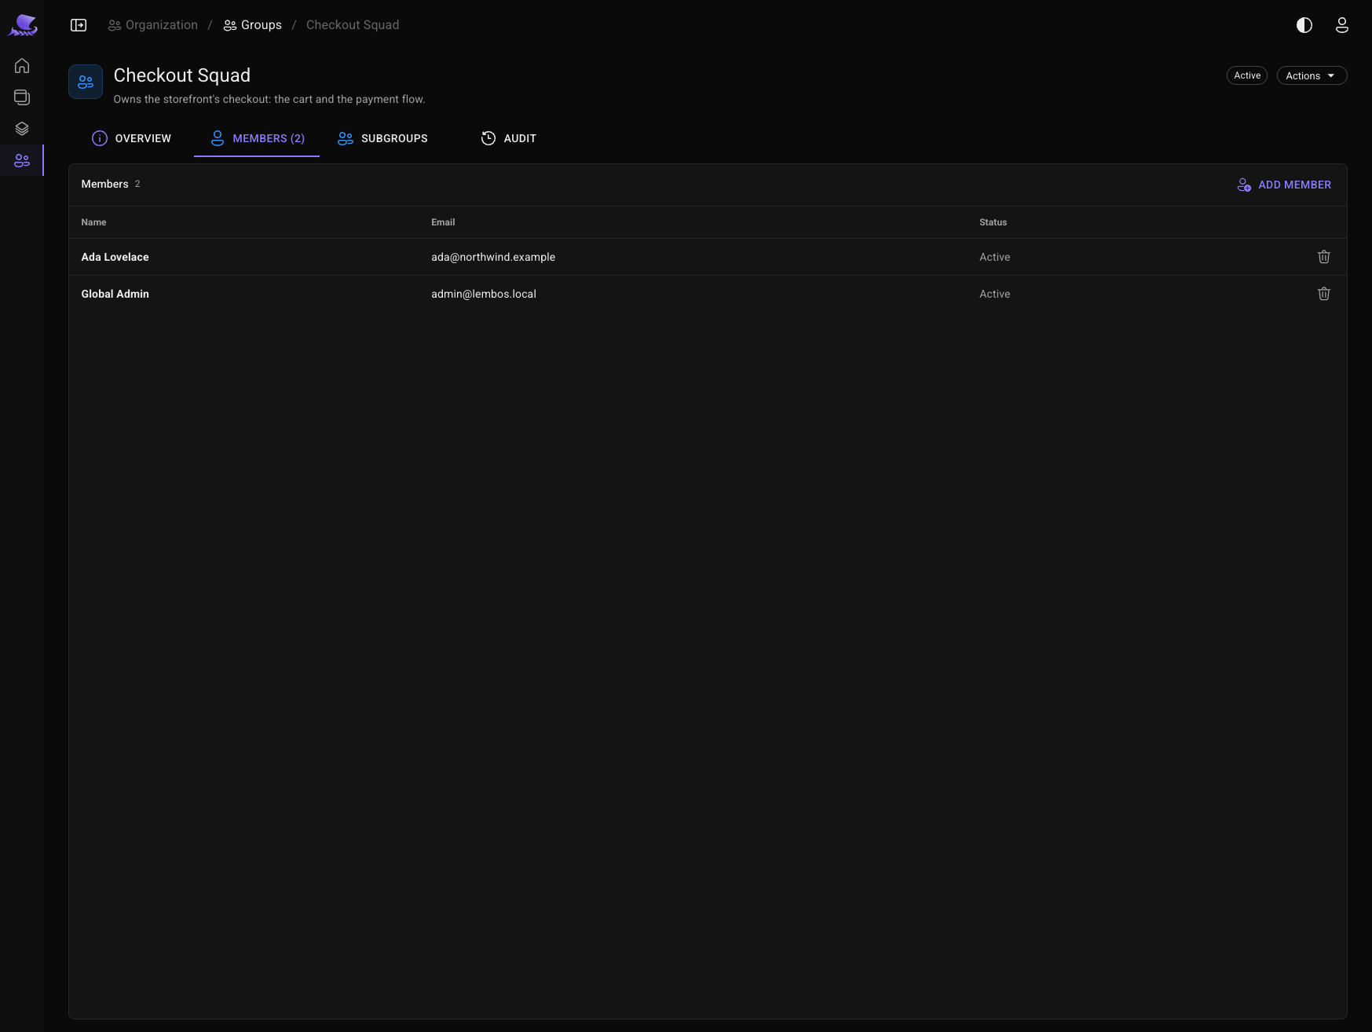
Task: Click the Status column header
Action: (993, 222)
